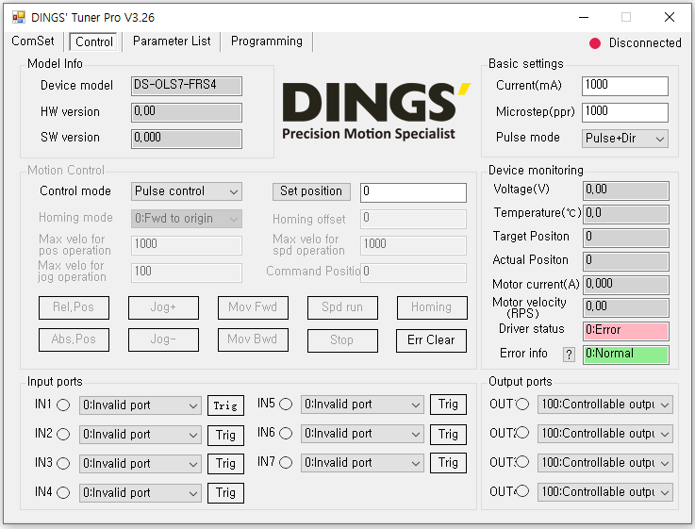This screenshot has height=529, width=695.
Task: Toggle the third OUT port indicator radio
Action: coord(522,462)
